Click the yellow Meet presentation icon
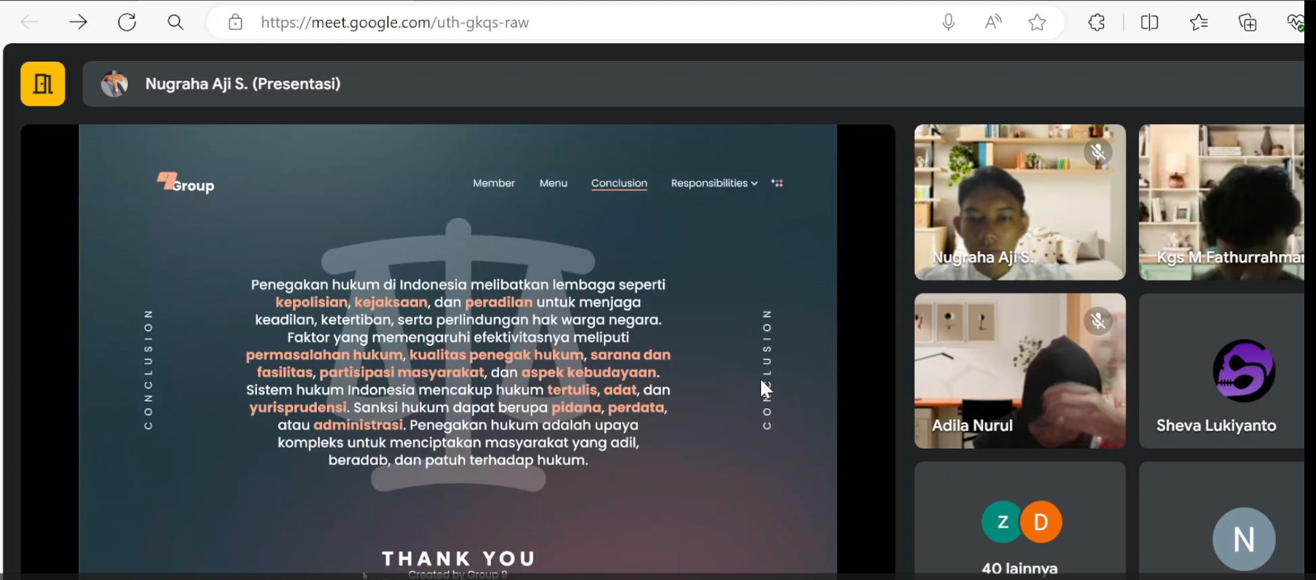Image resolution: width=1316 pixels, height=580 pixels. 43,85
